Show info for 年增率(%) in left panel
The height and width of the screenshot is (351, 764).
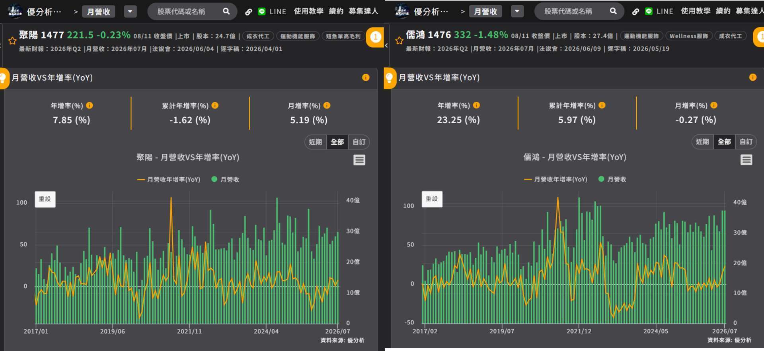coord(90,105)
